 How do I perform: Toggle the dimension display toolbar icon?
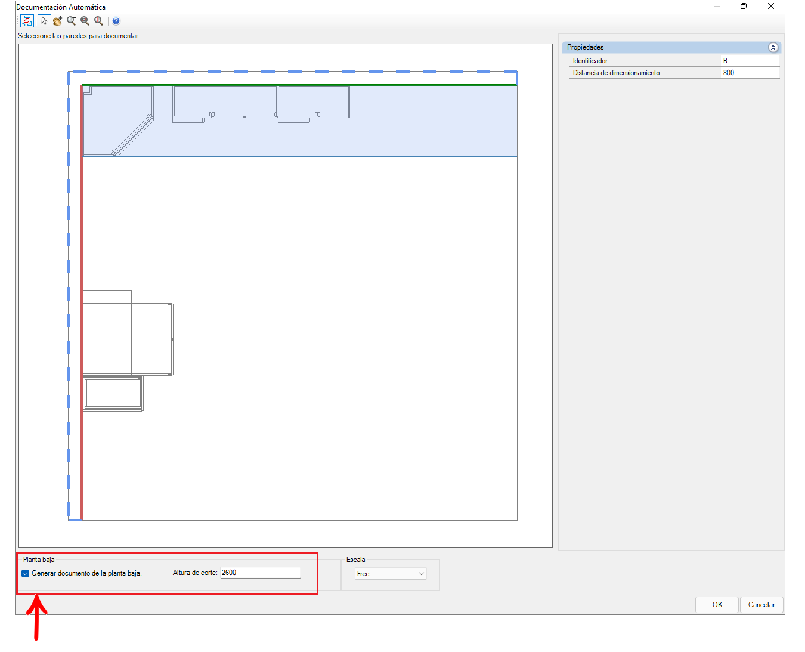(27, 21)
